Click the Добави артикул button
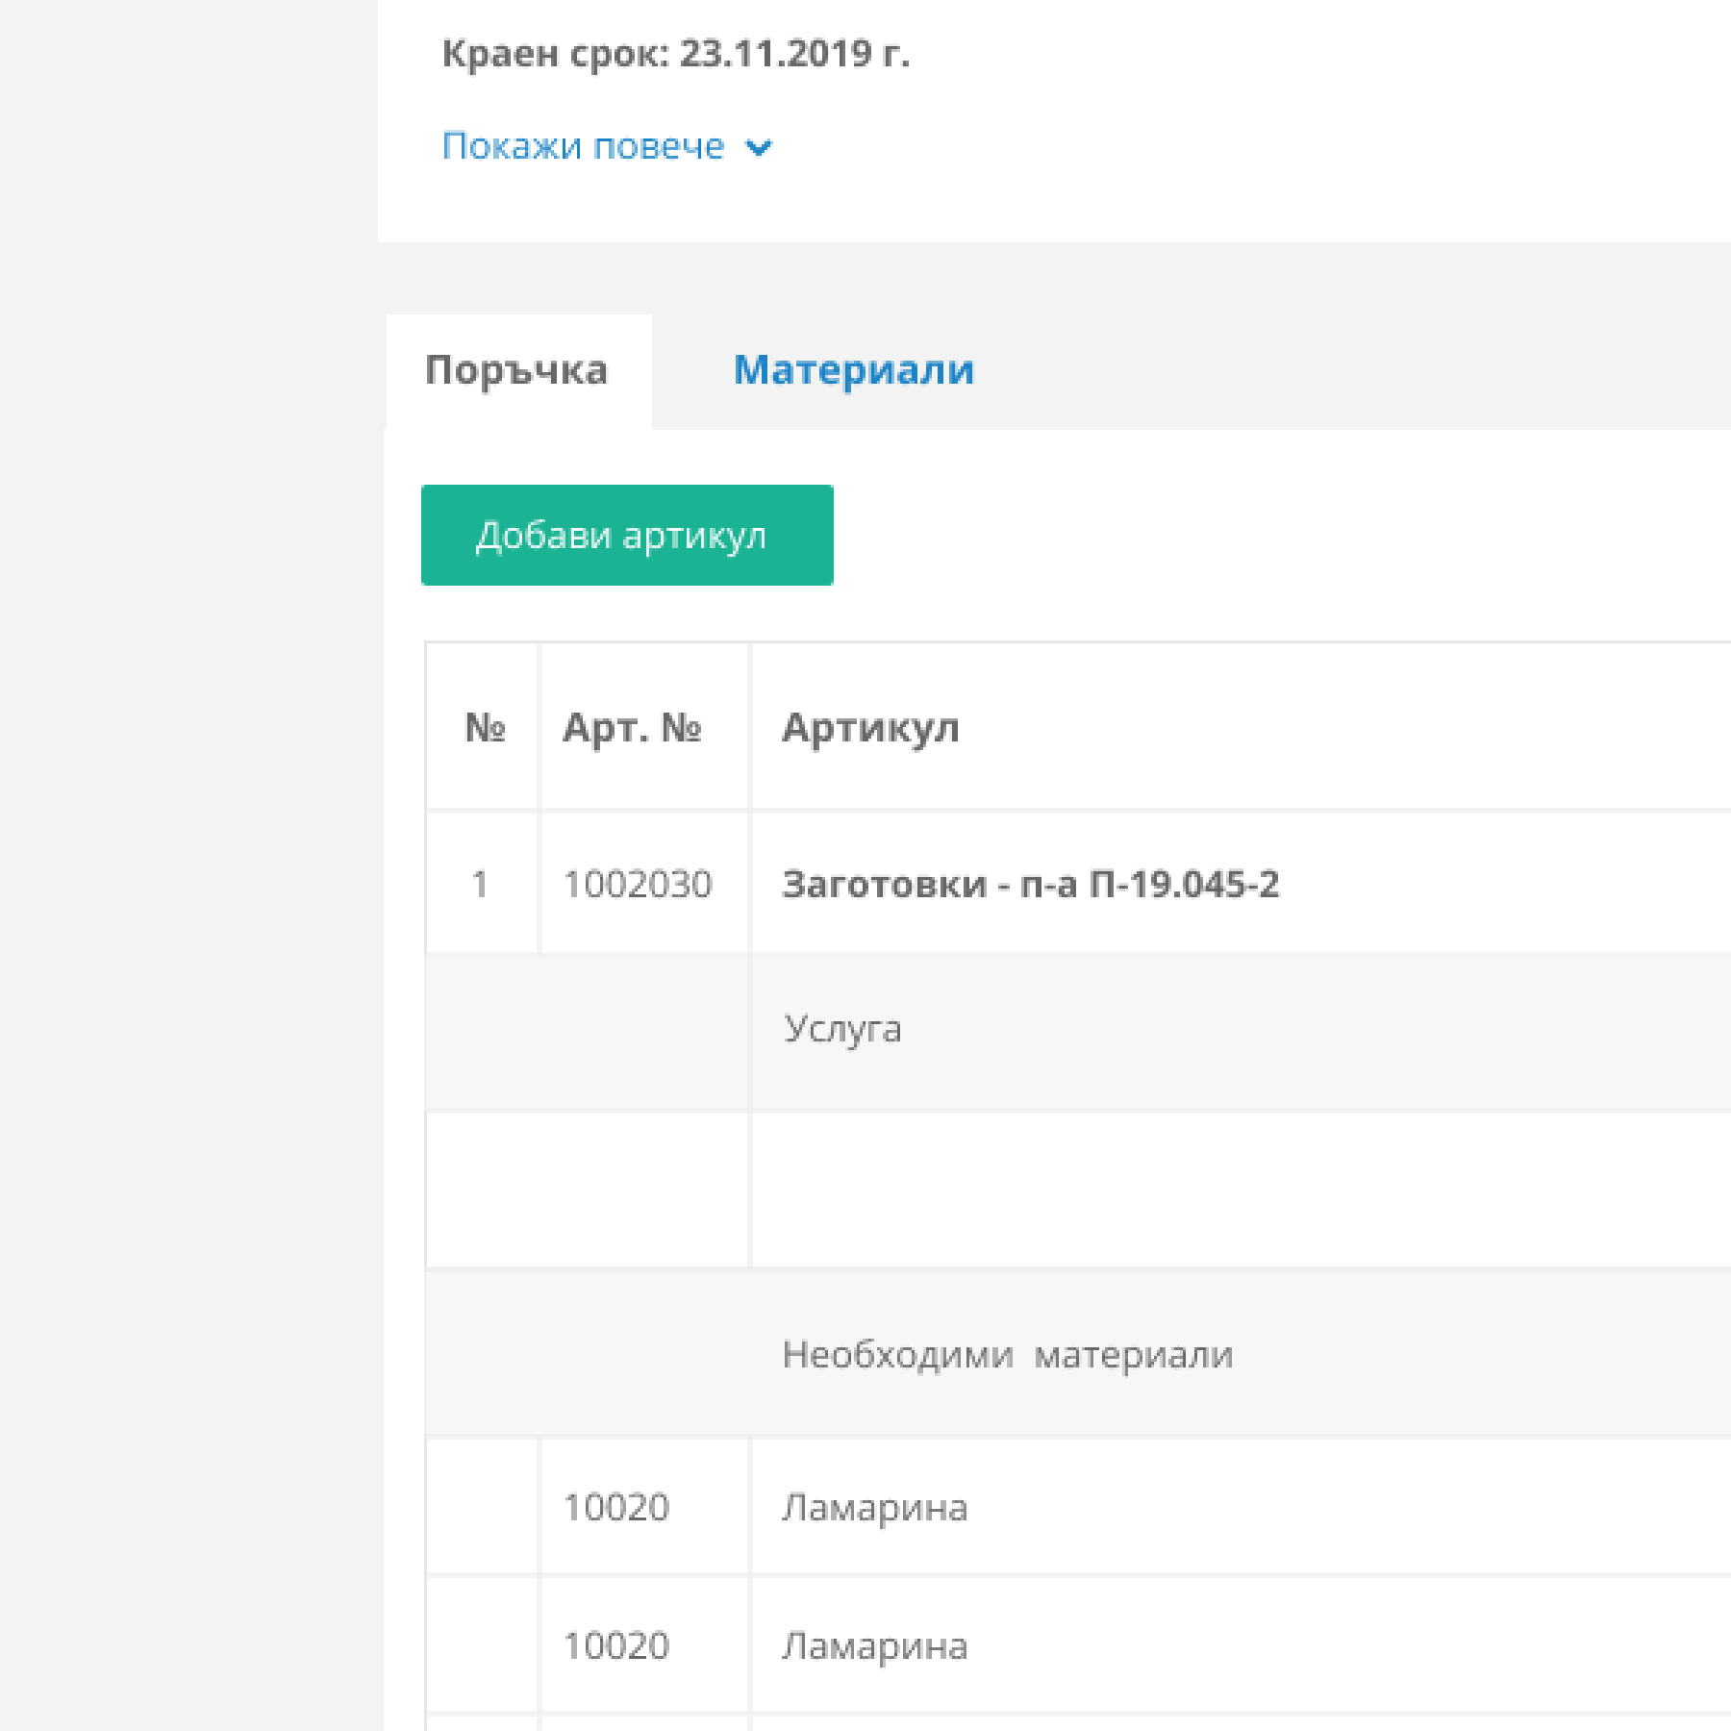 [626, 536]
